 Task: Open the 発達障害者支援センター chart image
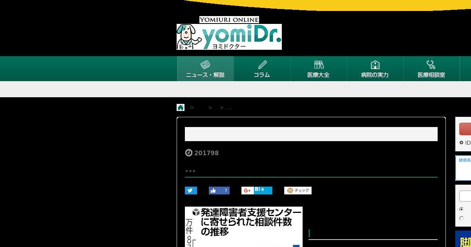coord(244,227)
